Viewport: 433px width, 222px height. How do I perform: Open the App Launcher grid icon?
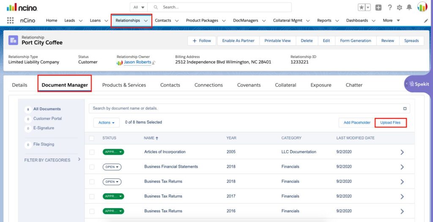click(10, 20)
